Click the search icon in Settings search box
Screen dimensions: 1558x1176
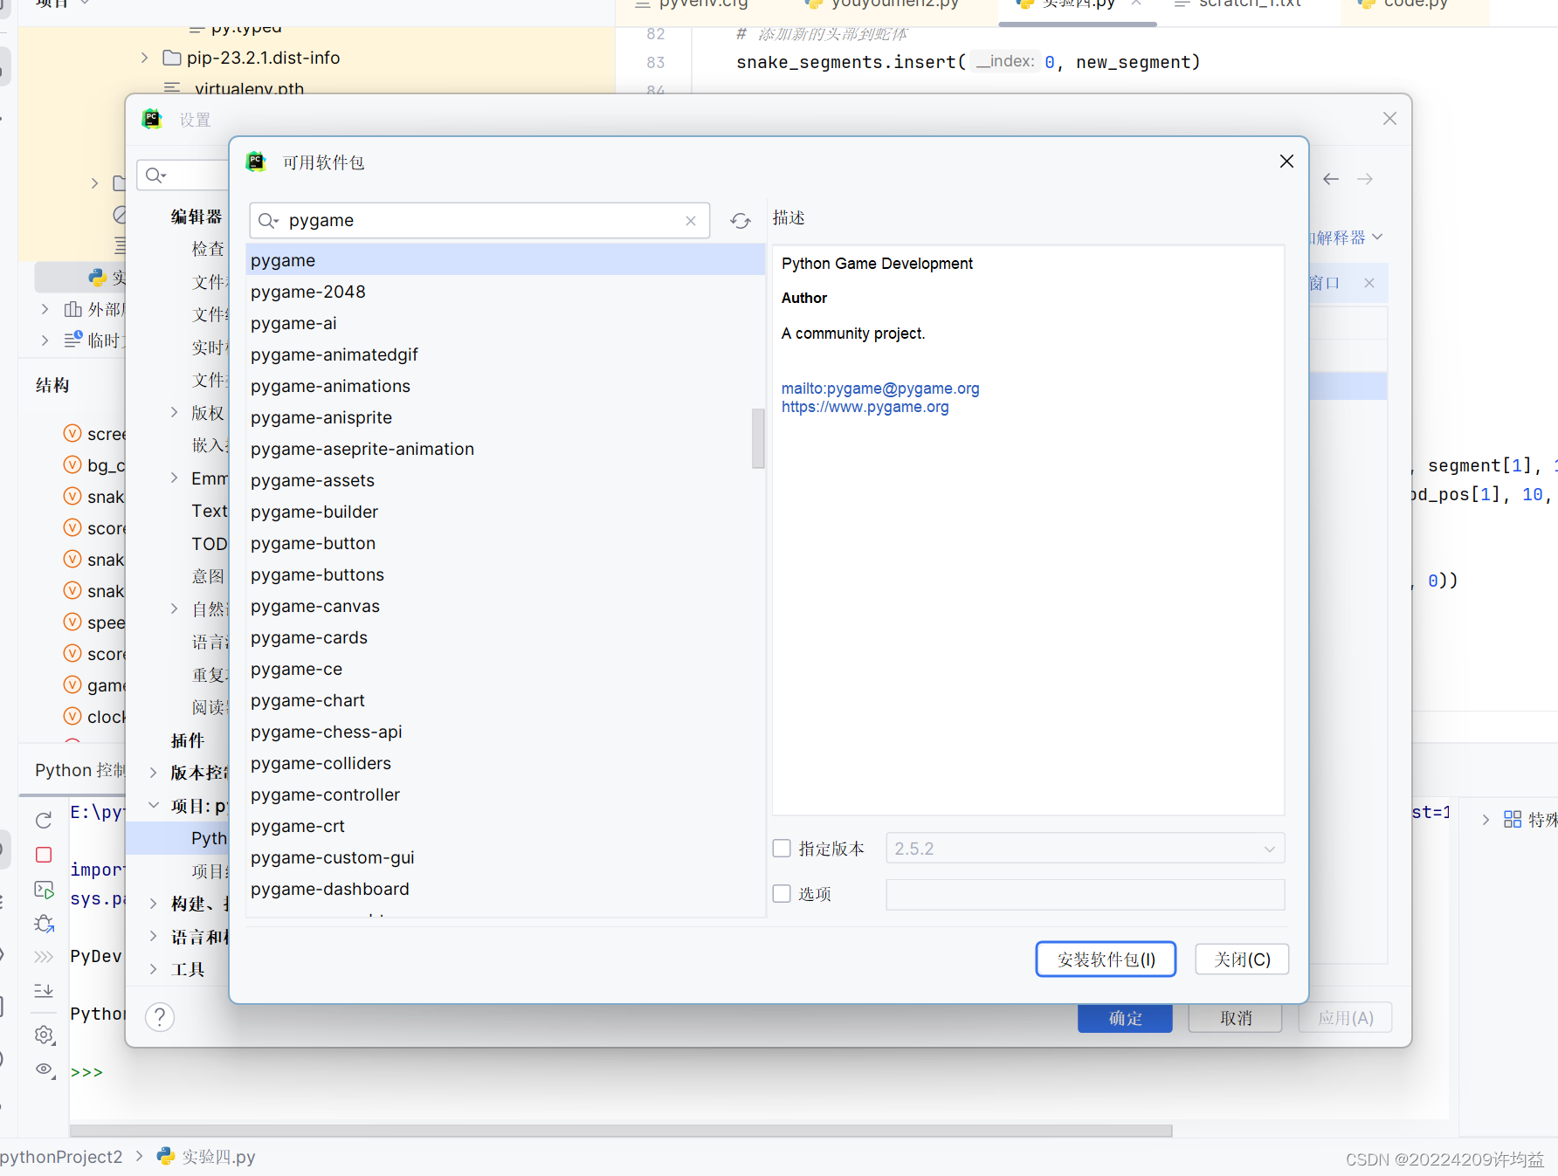[x=155, y=175]
